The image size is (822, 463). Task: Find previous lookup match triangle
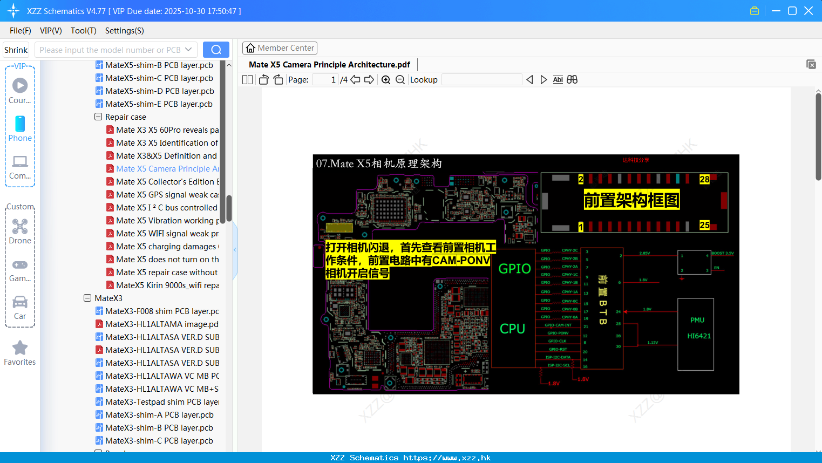[529, 80]
